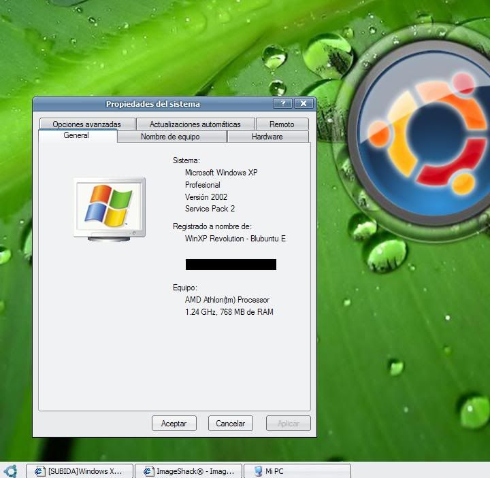Viewport: 490px width, 478px height.
Task: Click 'WinXP Revolution - Blubuntu E' text
Action: 235,239
